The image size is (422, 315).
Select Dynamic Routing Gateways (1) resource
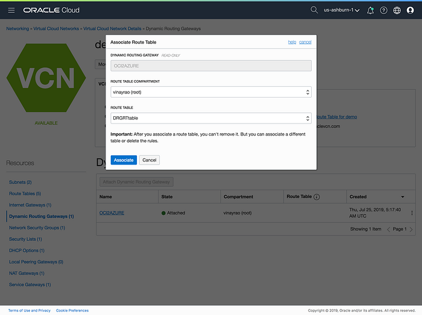point(42,216)
